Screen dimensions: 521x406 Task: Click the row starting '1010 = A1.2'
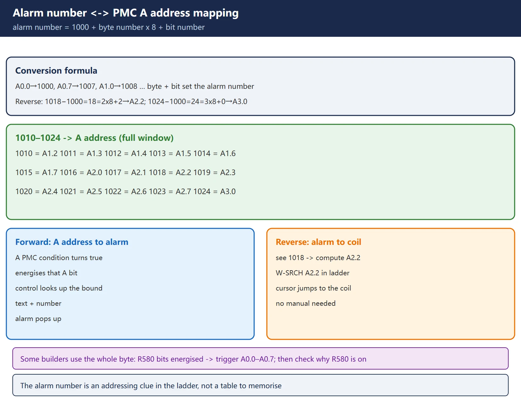[x=125, y=154]
